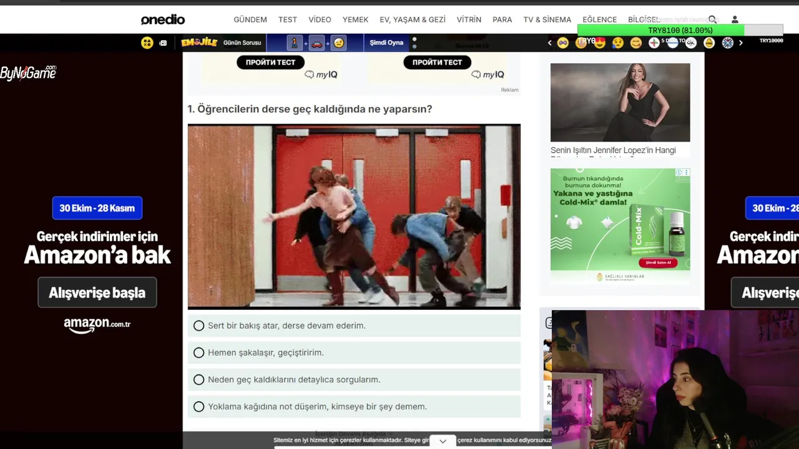Click the TRY10000 goal text
This screenshot has width=799, height=449.
point(771,41)
